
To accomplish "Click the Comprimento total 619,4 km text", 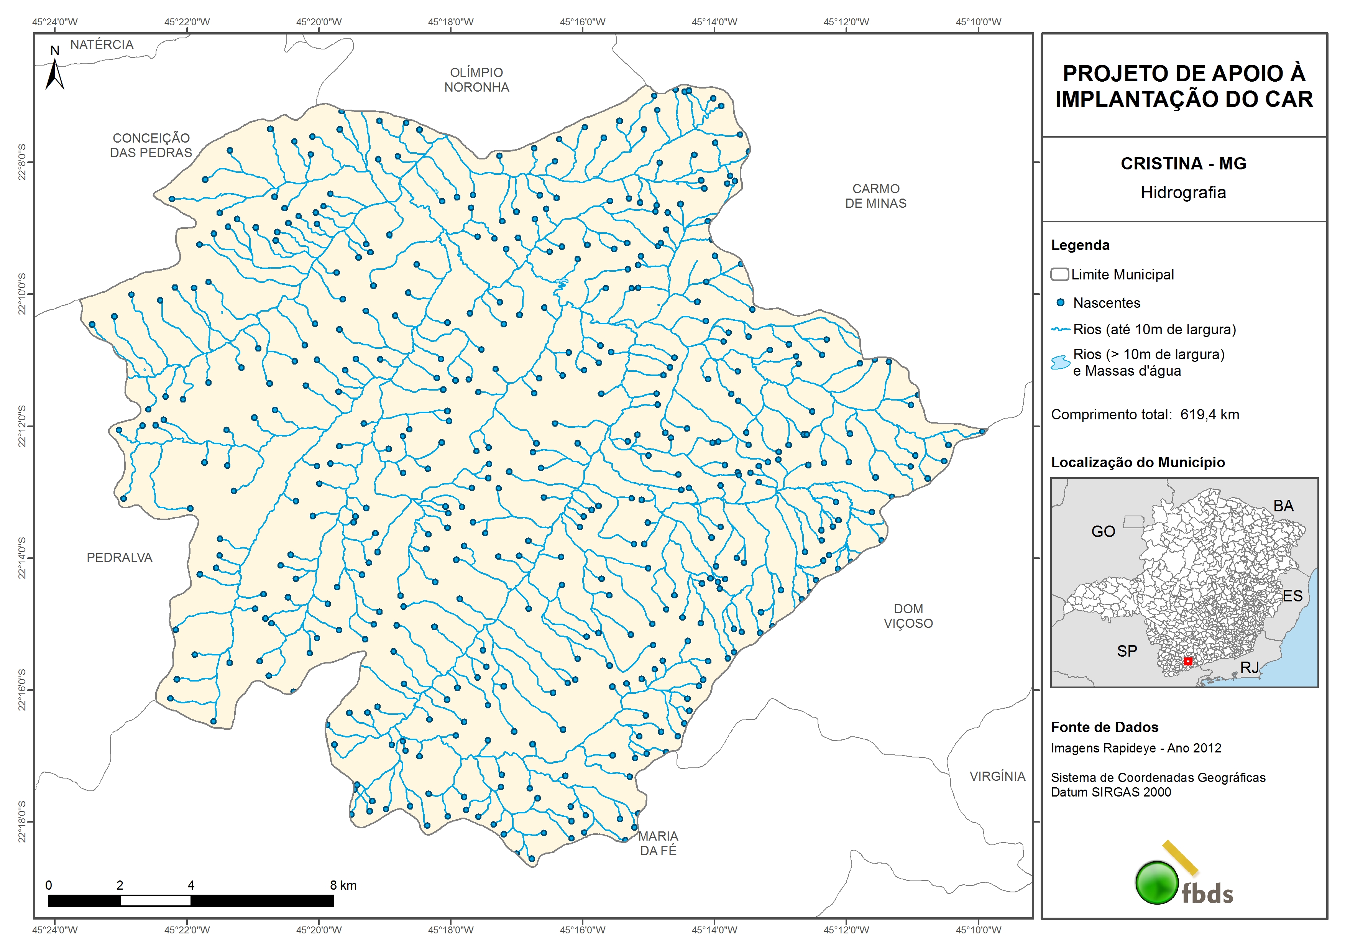I will [1145, 414].
